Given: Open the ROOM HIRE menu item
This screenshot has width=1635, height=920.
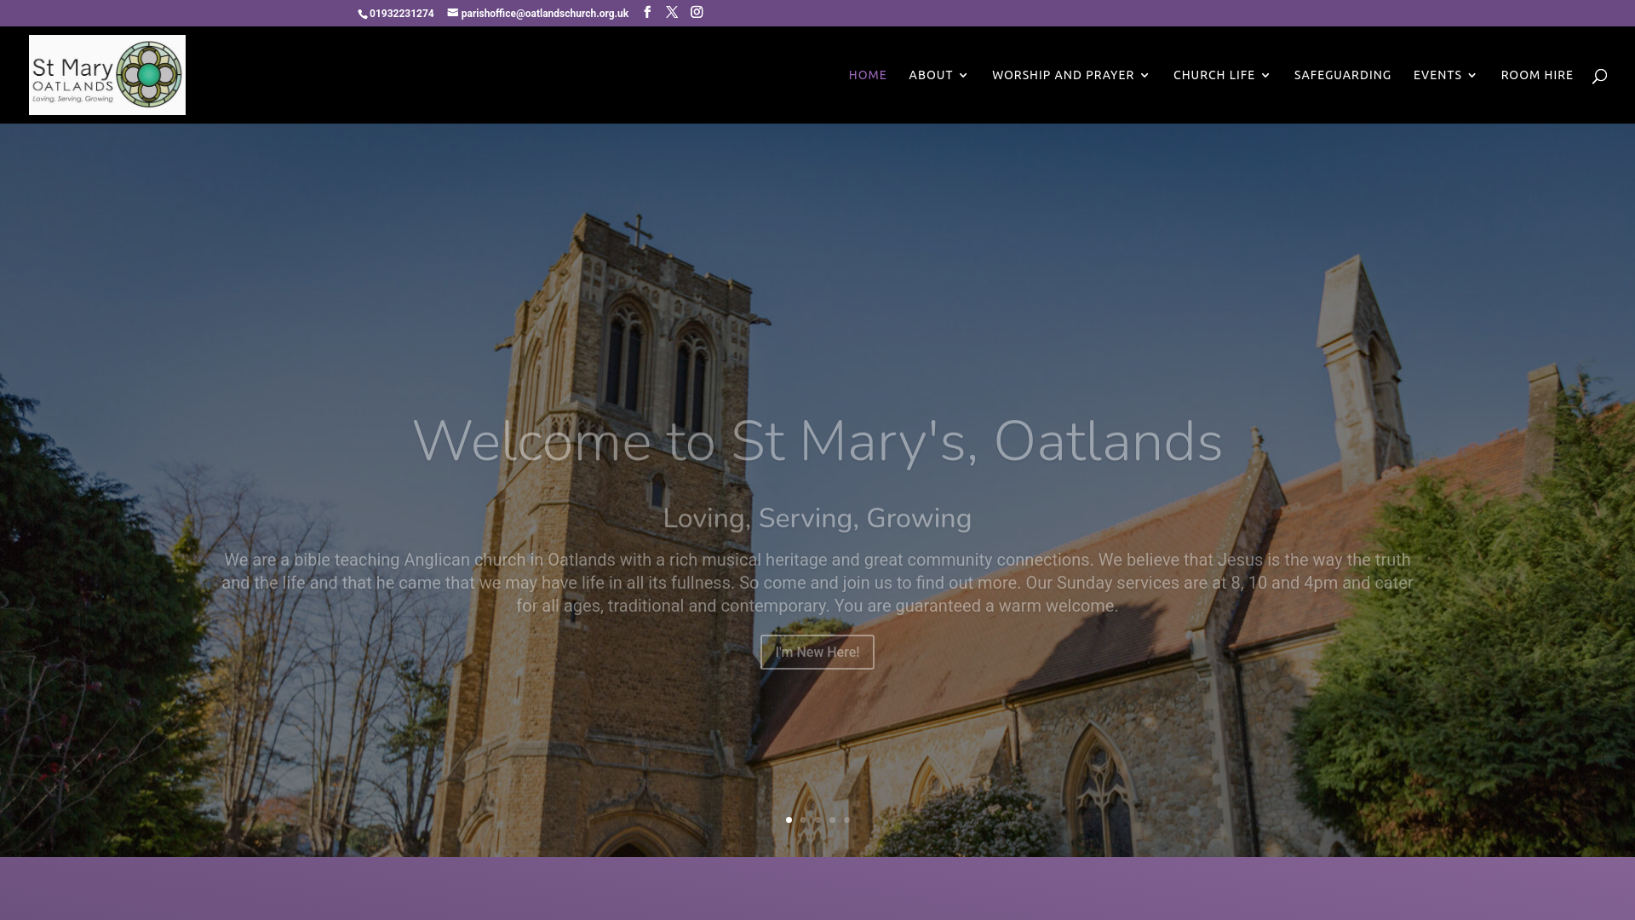Looking at the screenshot, I should coord(1537,75).
